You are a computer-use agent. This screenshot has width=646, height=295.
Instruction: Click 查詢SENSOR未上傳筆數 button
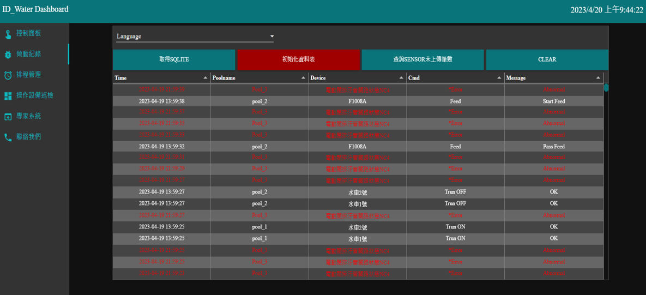[422, 59]
